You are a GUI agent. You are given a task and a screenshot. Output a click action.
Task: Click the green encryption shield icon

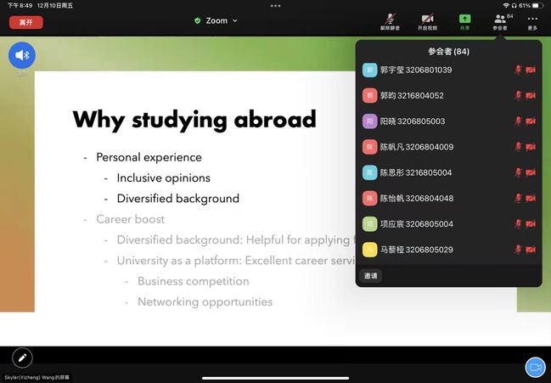pyautogui.click(x=198, y=20)
